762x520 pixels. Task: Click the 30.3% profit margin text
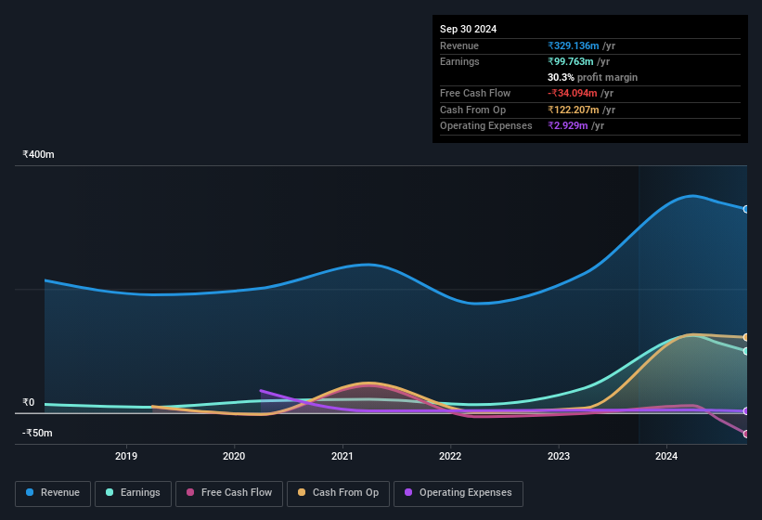click(x=592, y=77)
